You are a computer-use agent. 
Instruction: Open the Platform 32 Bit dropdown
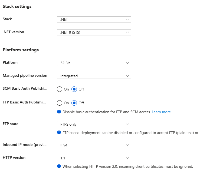[x=94, y=63]
